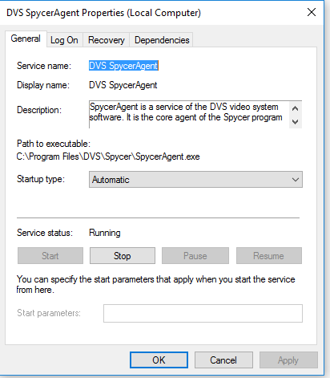Select the Automatic startup type combo box
The height and width of the screenshot is (378, 330).
195,180
